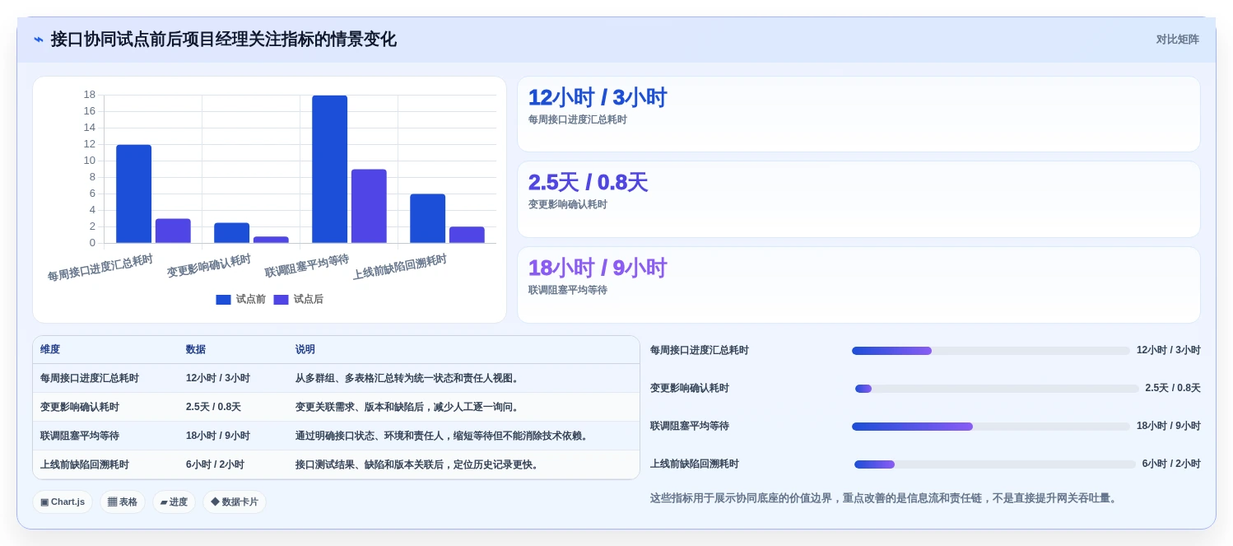Click the 试点后 bar for 上线前缺陷回溯耗时

click(x=467, y=235)
